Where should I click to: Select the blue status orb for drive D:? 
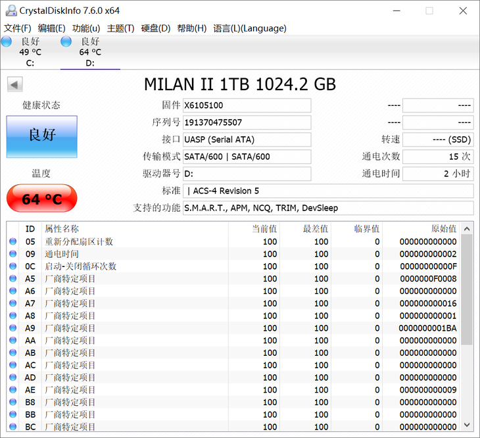click(66, 41)
